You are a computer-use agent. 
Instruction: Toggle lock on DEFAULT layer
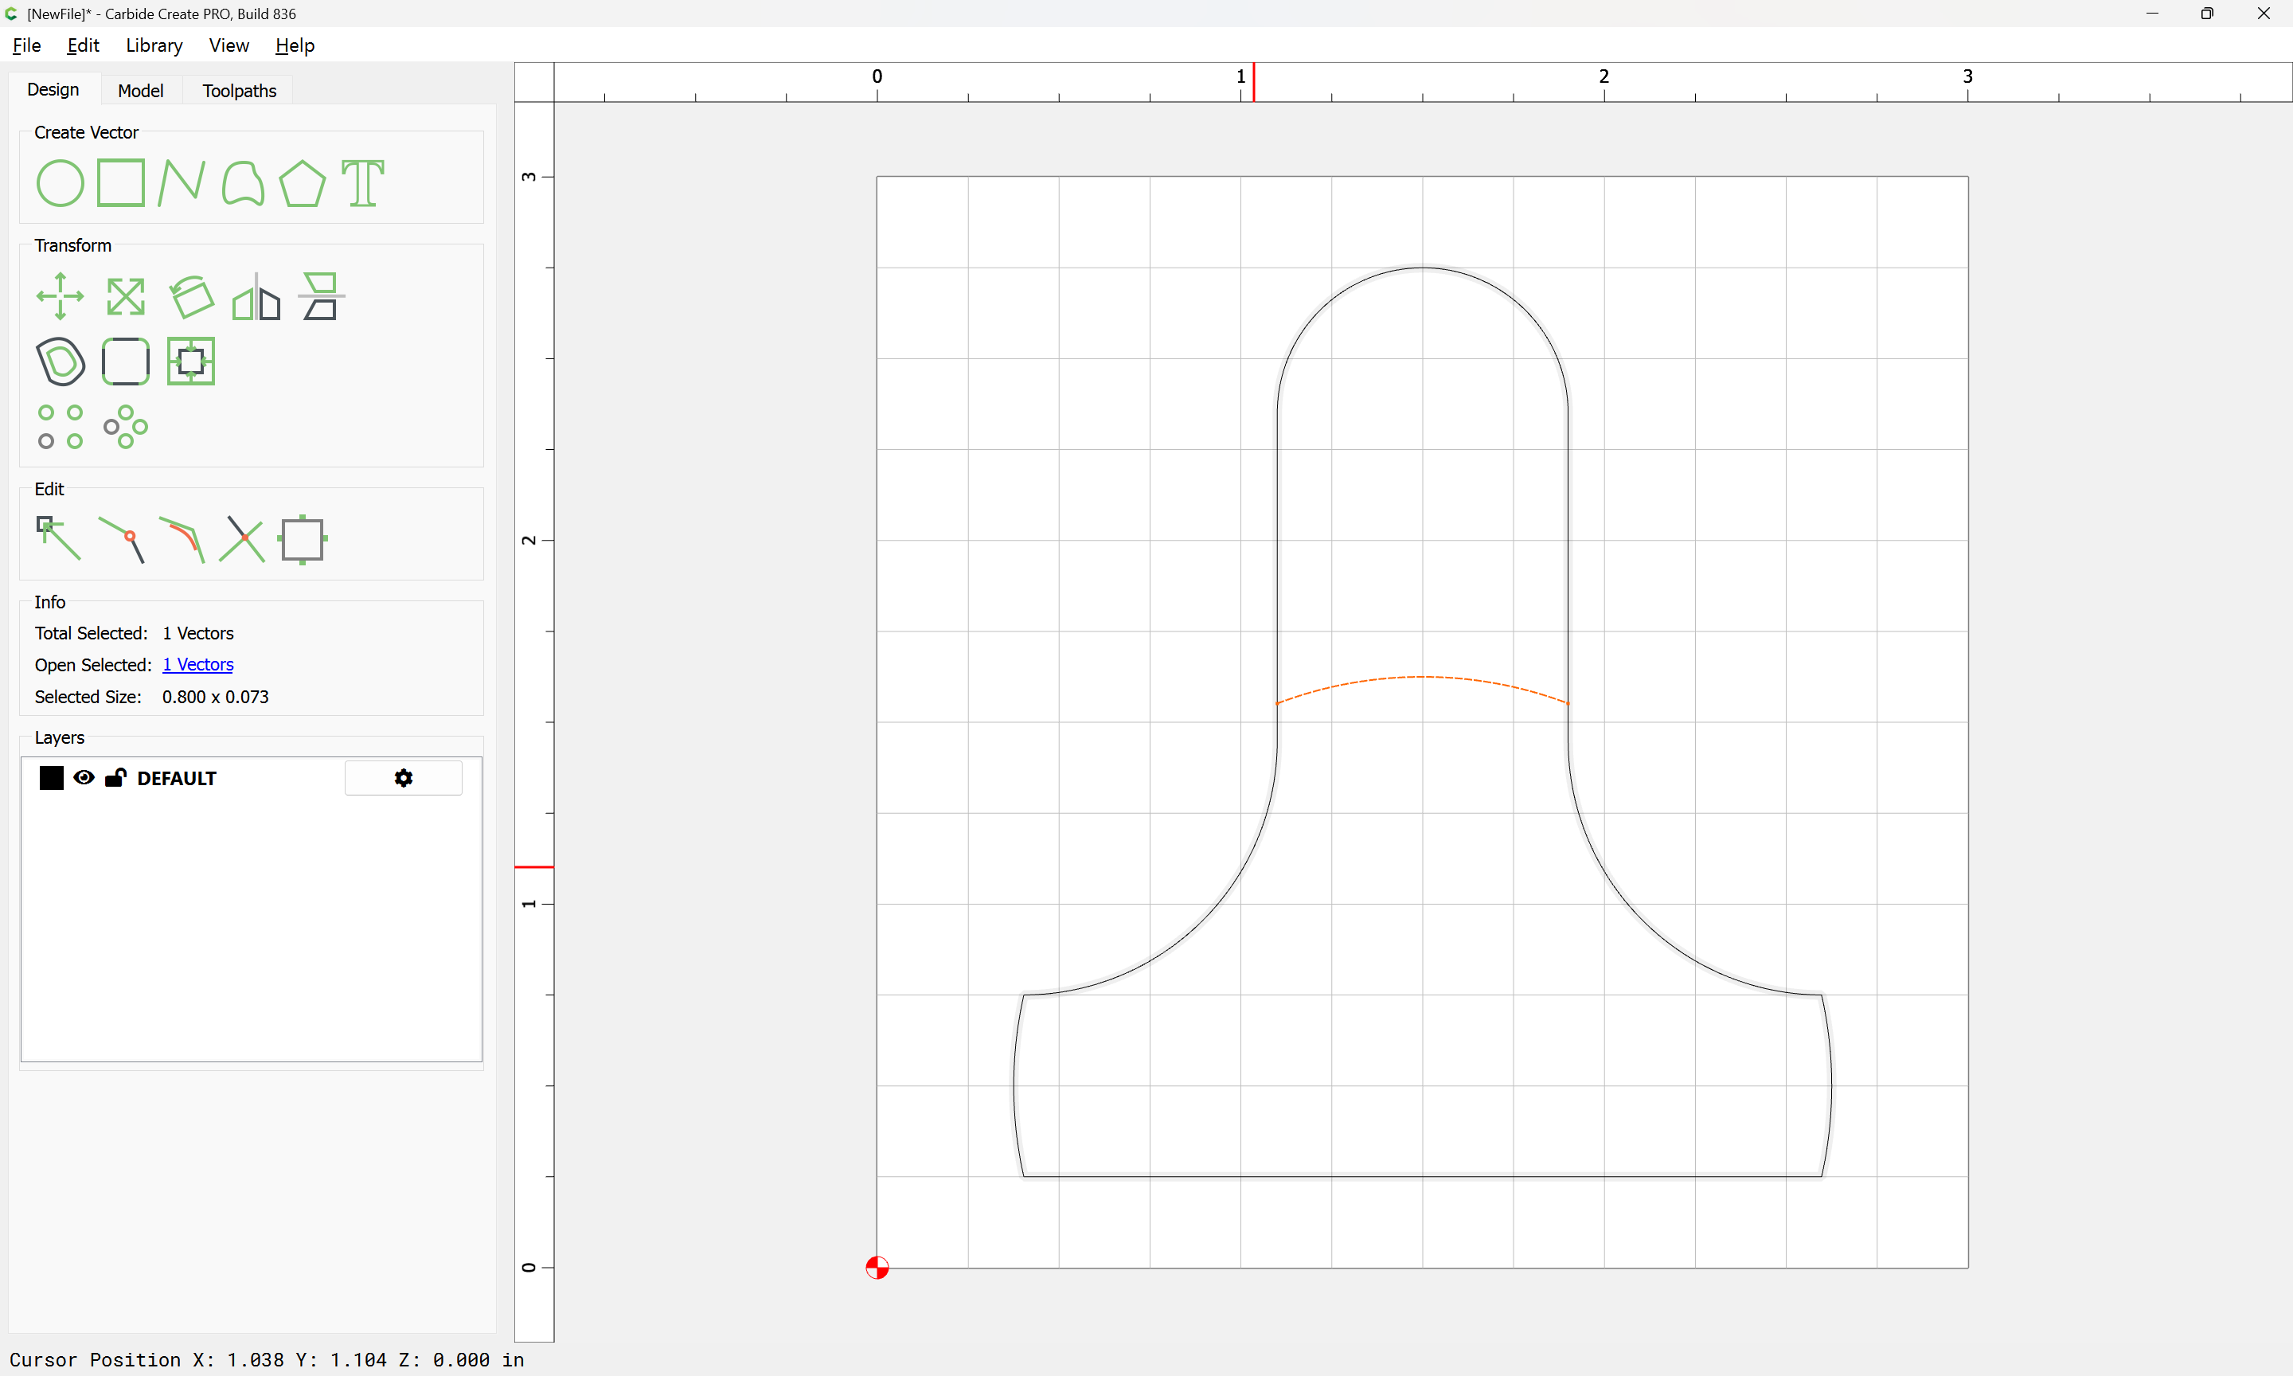pos(115,778)
